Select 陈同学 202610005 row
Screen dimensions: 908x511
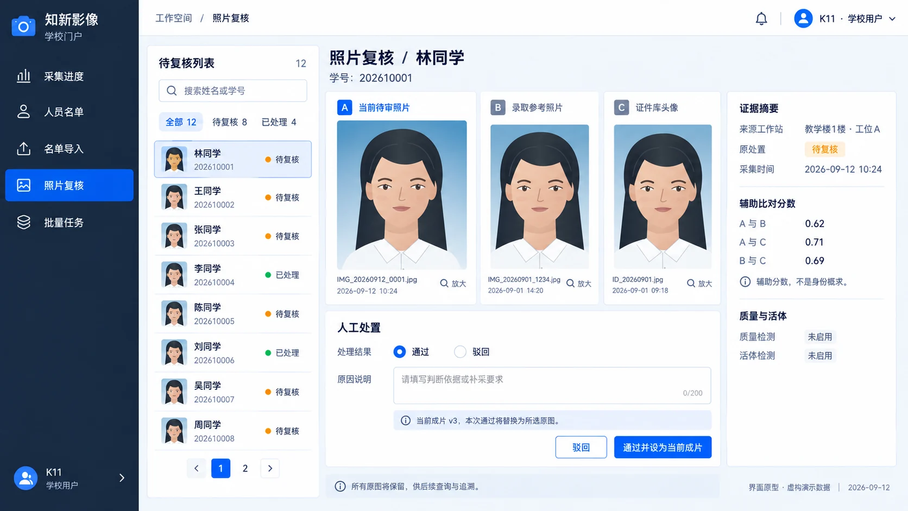[x=233, y=314]
